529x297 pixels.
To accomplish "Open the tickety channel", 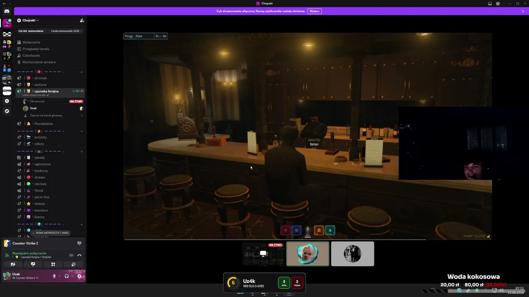I will tap(50, 204).
